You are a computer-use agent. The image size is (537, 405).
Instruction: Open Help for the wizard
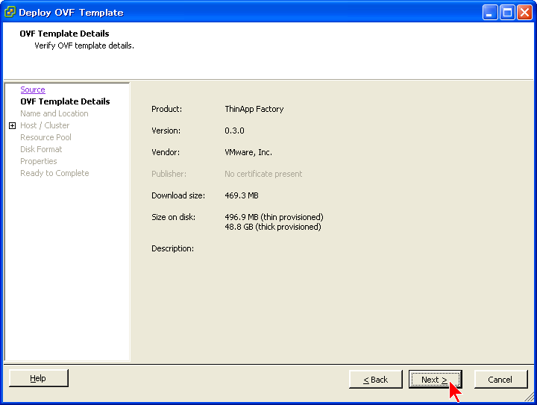coord(38,378)
